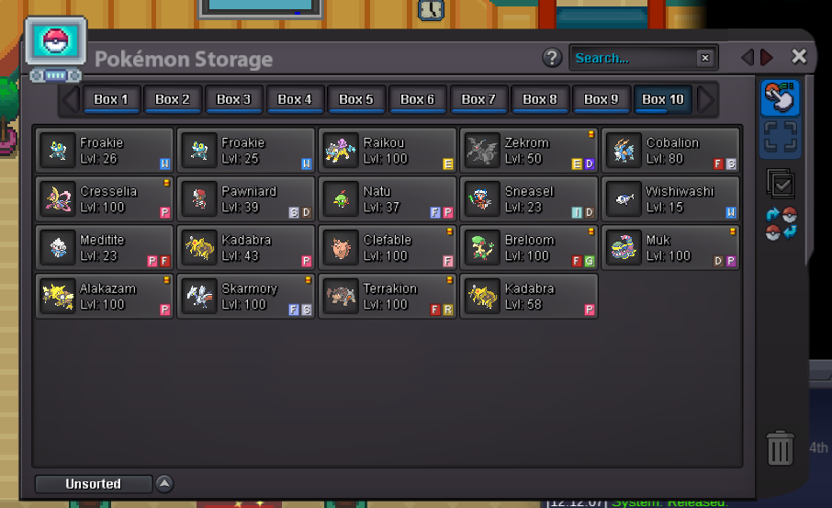Screen dimensions: 832x508
Task: Open the Pokéball PC icon
Action: click(55, 42)
